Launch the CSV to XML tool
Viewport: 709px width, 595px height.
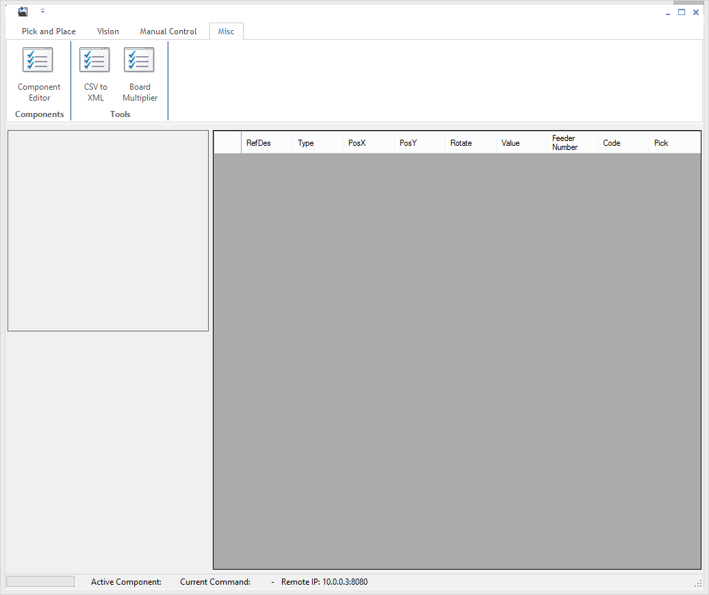(x=95, y=74)
